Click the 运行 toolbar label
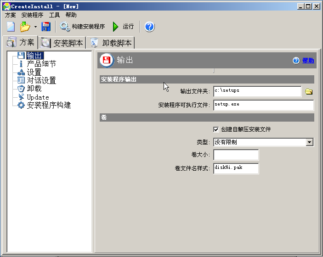The height and width of the screenshot is (257, 323). pyautogui.click(x=128, y=27)
